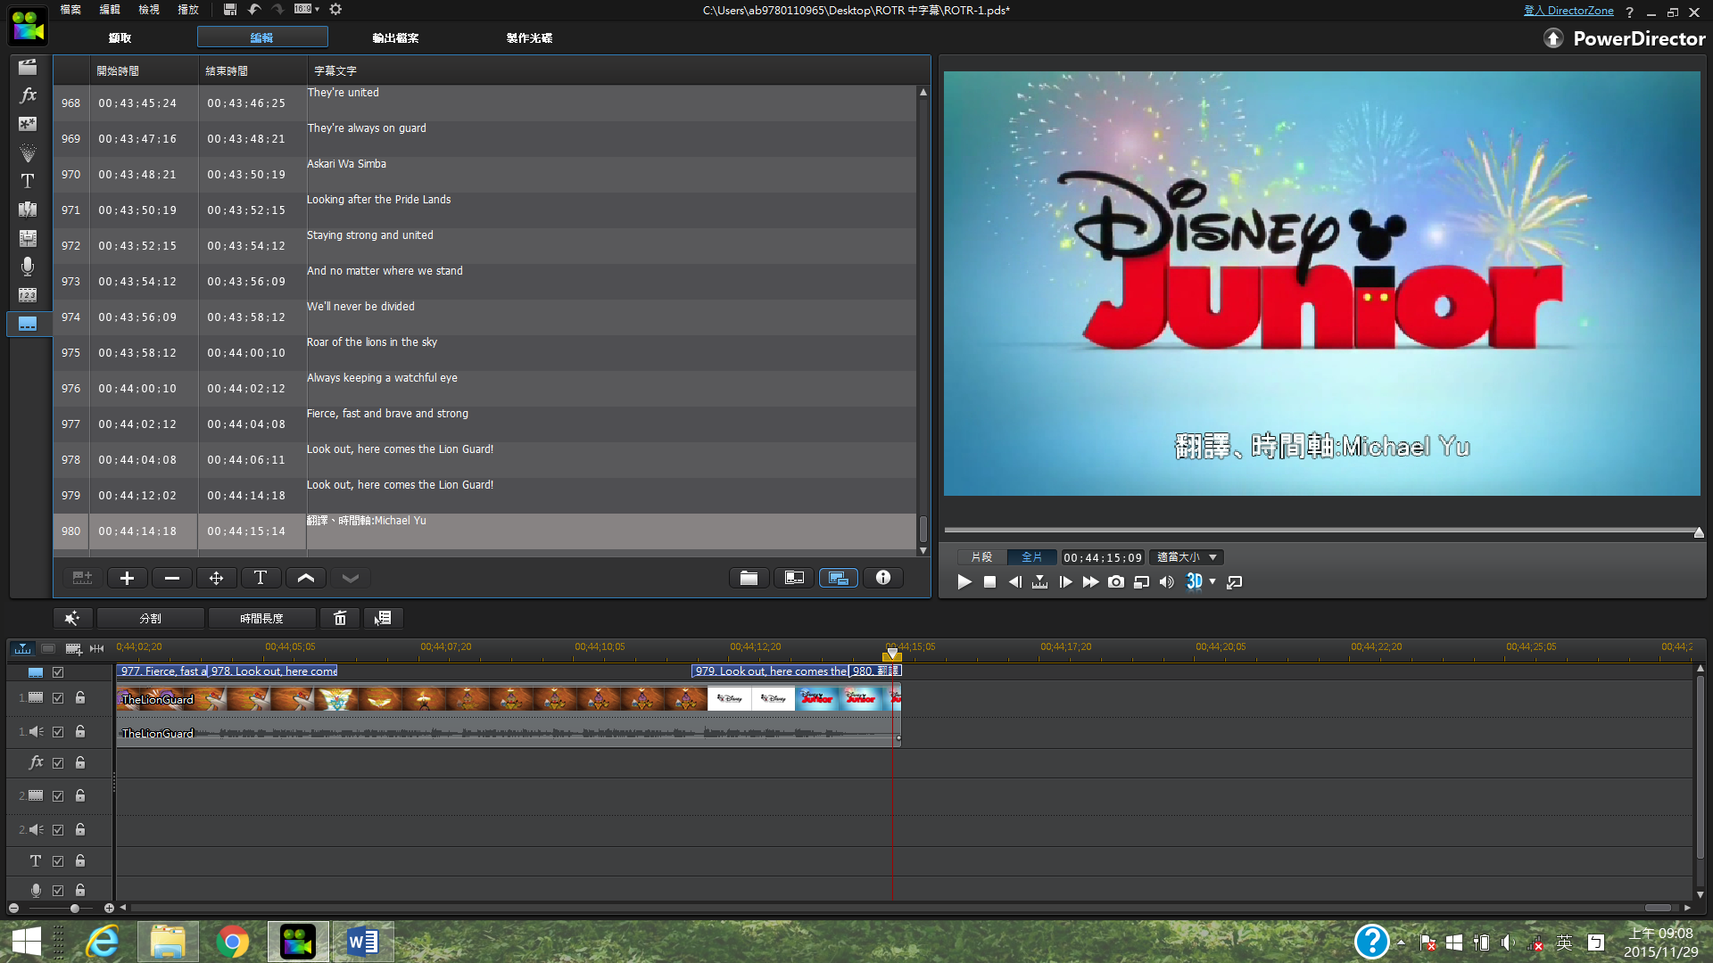The image size is (1713, 963).
Task: Open the Effect Room fx icon
Action: 28,95
